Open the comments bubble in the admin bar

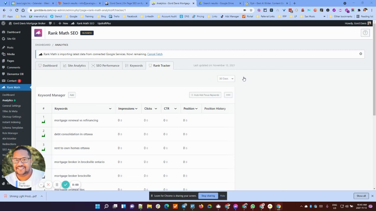click(50, 23)
